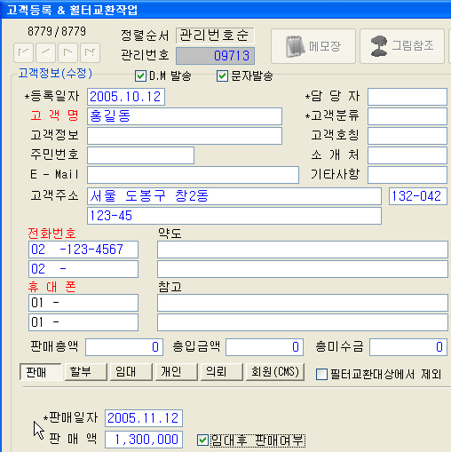Switch to the 임대 tab

(131, 372)
